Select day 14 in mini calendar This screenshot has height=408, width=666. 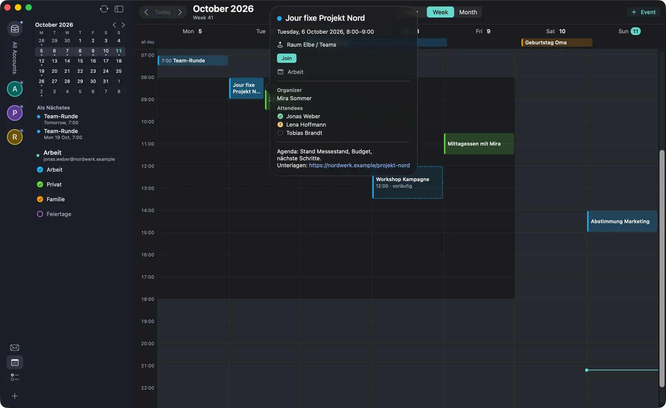coord(67,61)
